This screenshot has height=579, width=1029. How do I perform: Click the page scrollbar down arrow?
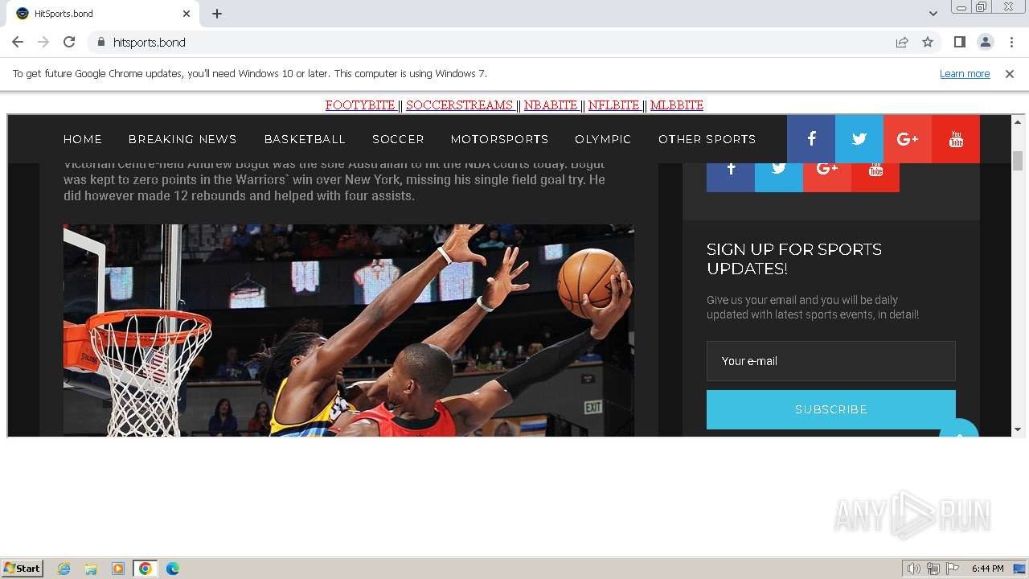tap(1018, 429)
